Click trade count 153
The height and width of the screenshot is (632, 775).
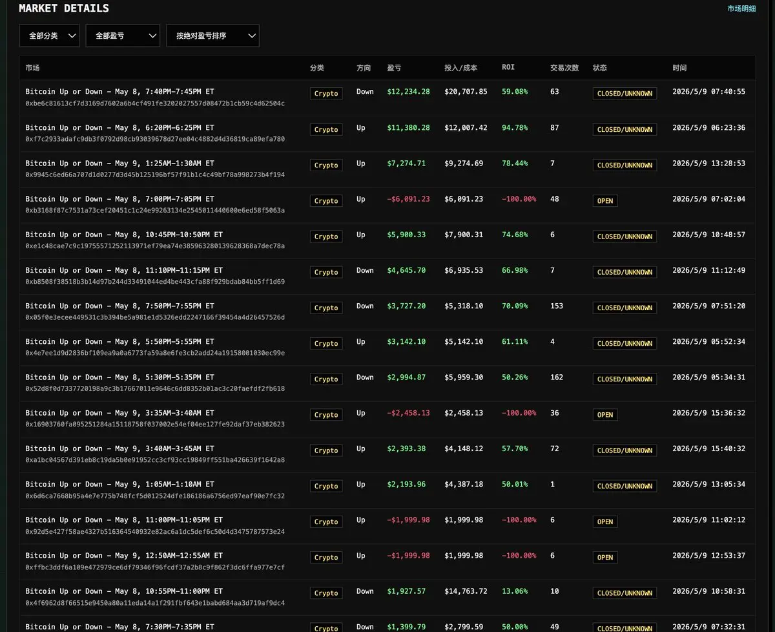[557, 306]
